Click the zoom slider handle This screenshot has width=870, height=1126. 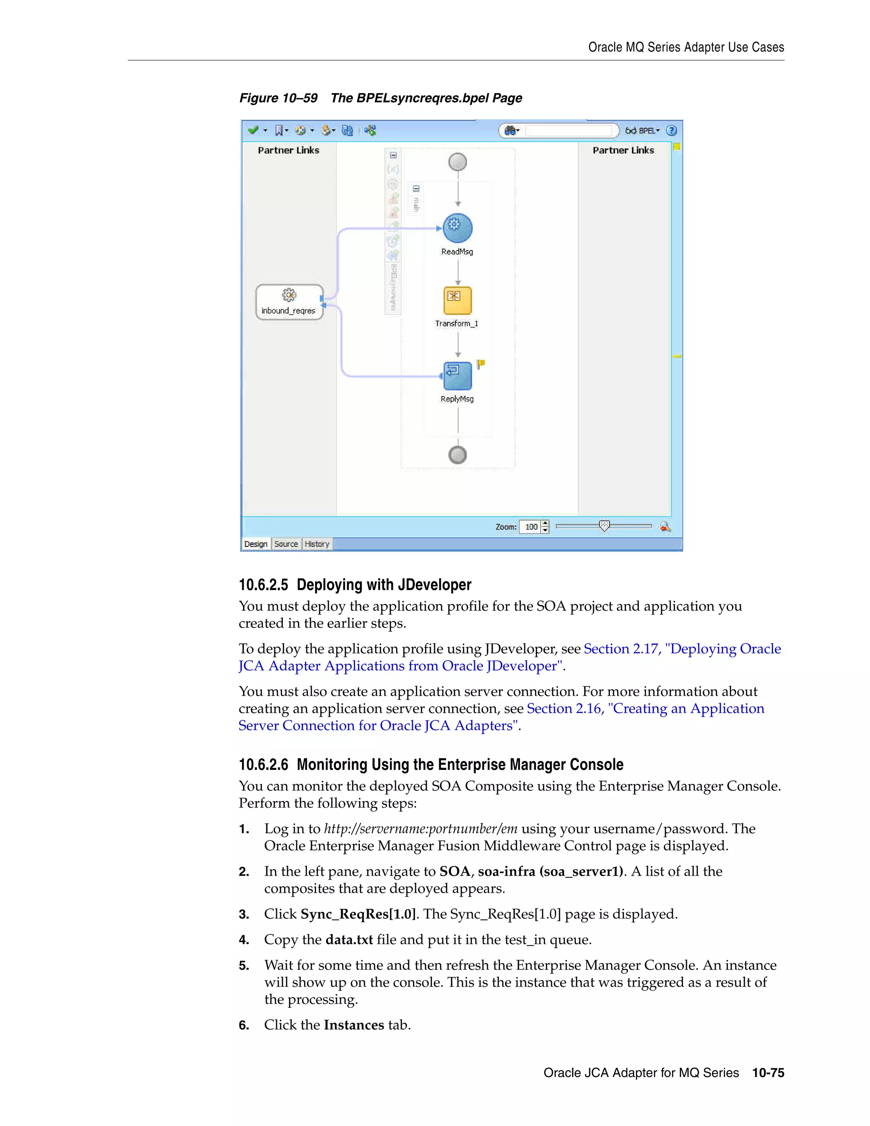click(604, 526)
